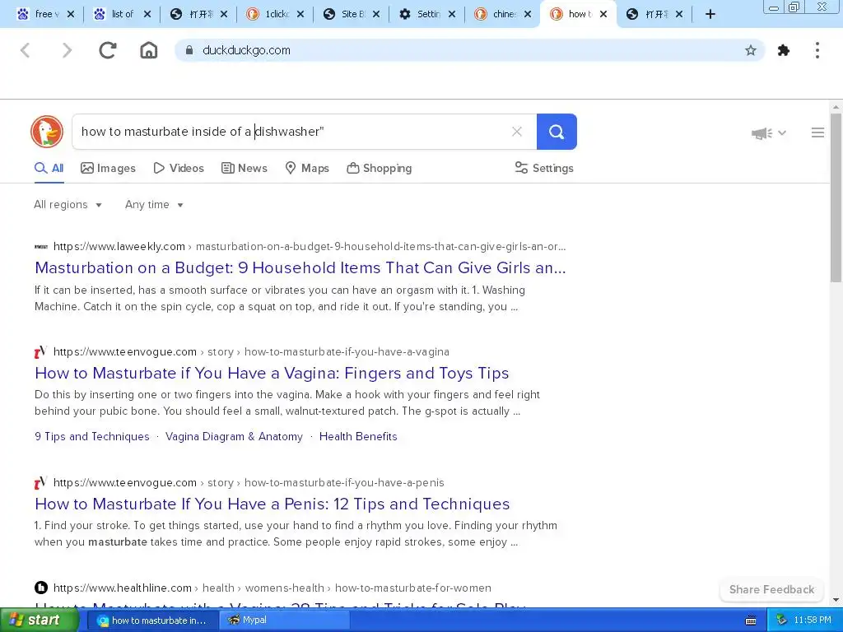The width and height of the screenshot is (843, 632).
Task: Click the blue search magnifier button
Action: pyautogui.click(x=557, y=132)
